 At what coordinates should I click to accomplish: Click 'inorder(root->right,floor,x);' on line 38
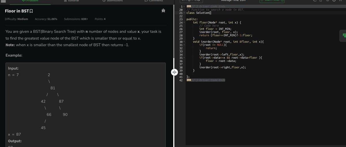pyautogui.click(x=223, y=67)
